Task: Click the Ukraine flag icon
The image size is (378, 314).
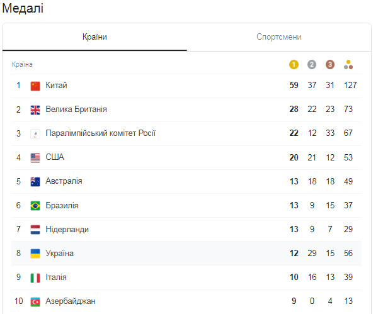Action: point(35,254)
